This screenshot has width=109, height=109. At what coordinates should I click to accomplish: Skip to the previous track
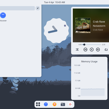(x=85, y=50)
